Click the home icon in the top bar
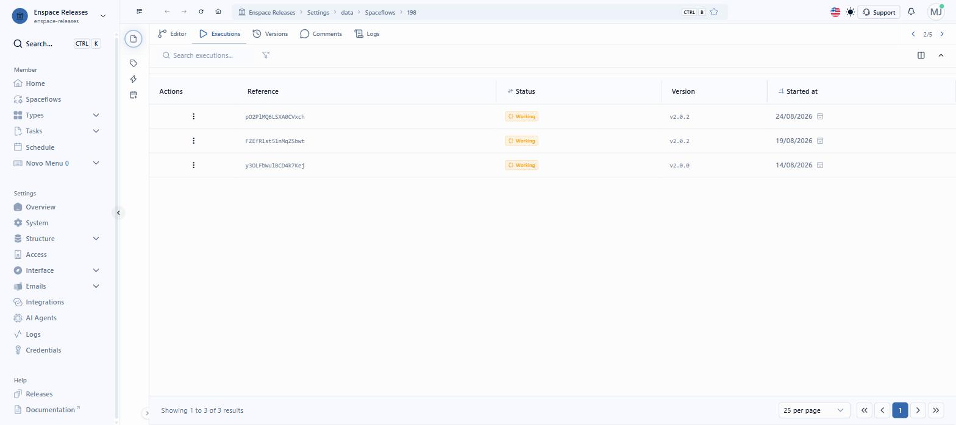 click(218, 12)
